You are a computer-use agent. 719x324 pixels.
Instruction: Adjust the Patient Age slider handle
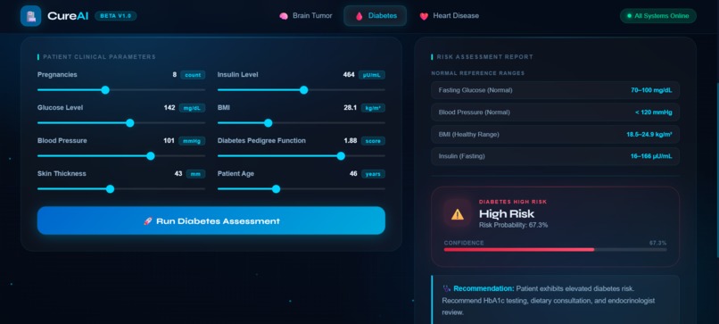click(276, 189)
